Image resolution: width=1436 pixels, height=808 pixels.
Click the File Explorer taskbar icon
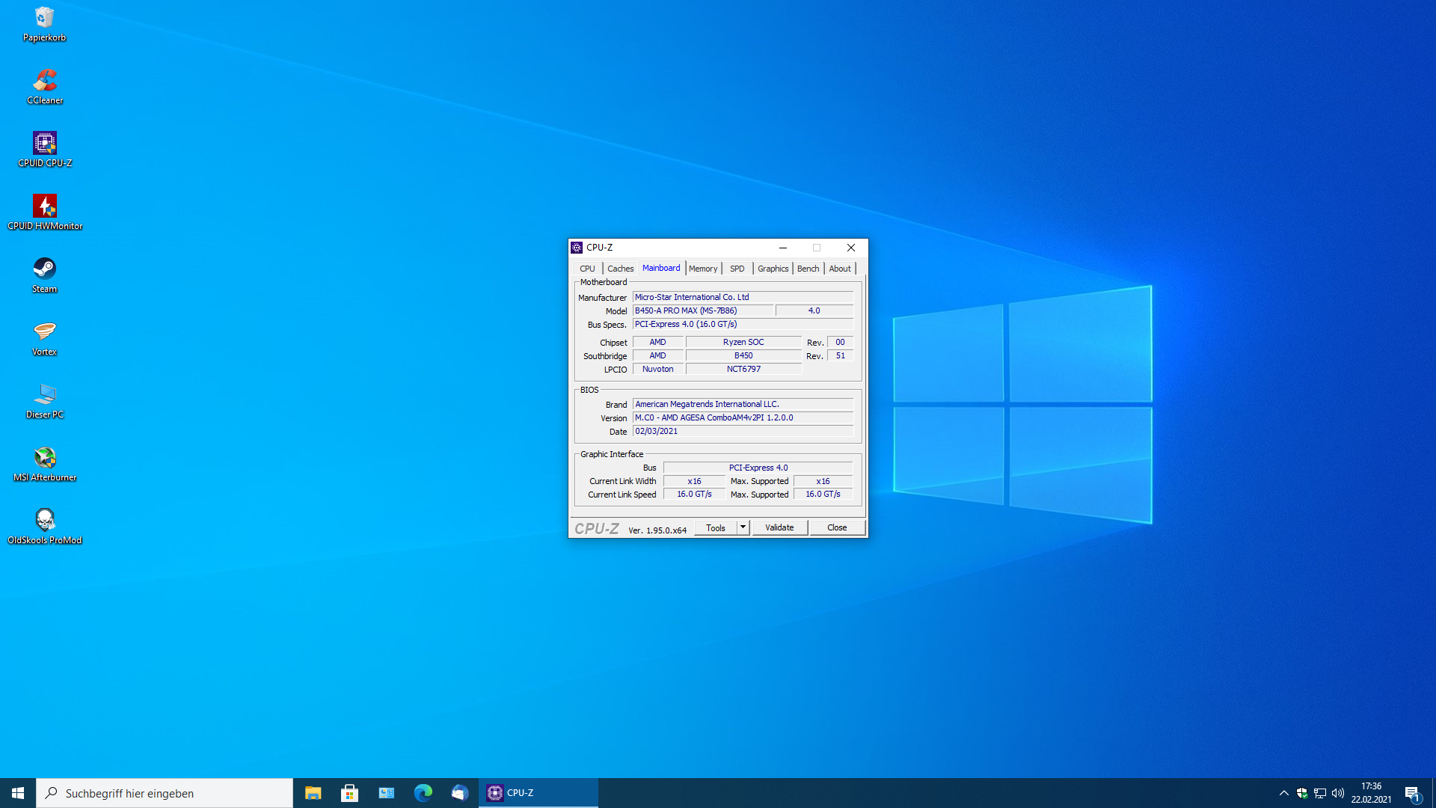tap(313, 793)
